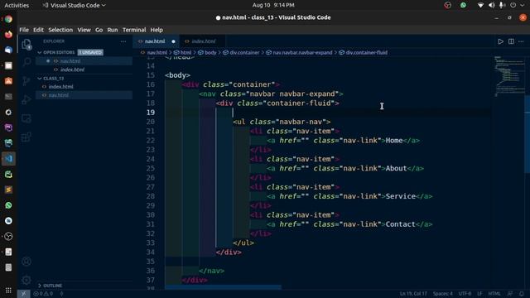
Task: Launch Google Chrome from the dock
Action: (x=8, y=19)
